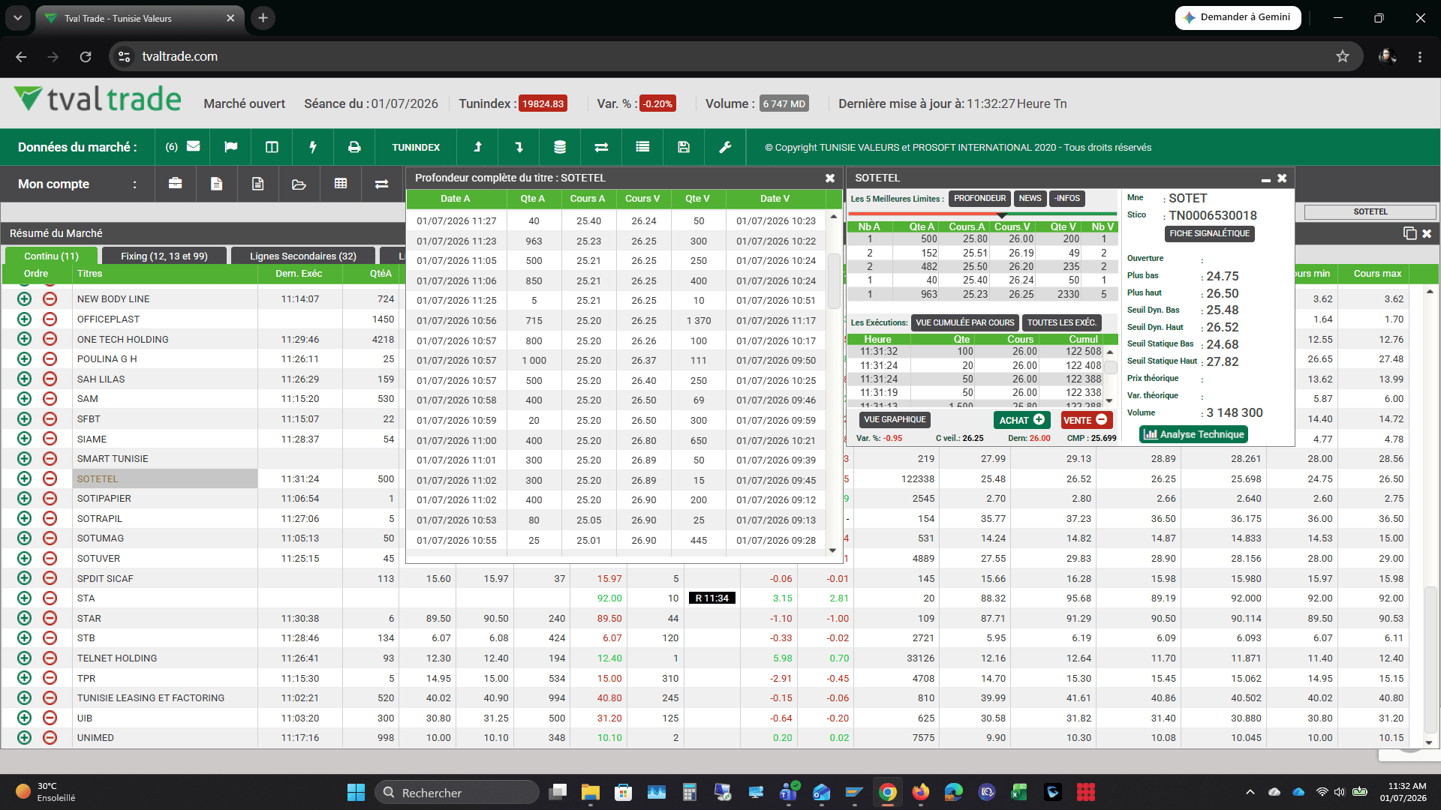
Task: Click VUE CUMULÉE PAR COURS button
Action: (x=965, y=323)
